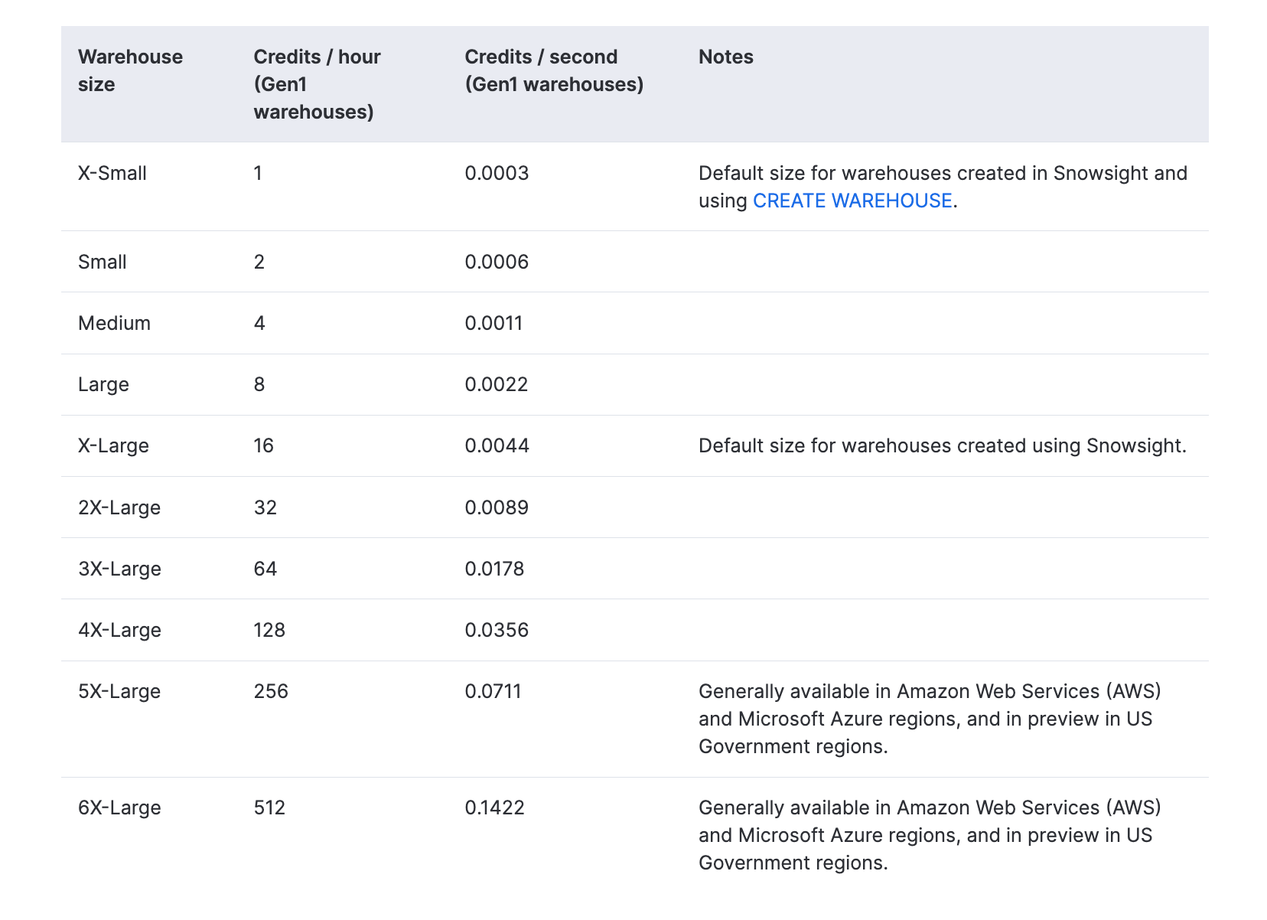The height and width of the screenshot is (920, 1267).
Task: Click the Notes column header
Action: point(725,57)
